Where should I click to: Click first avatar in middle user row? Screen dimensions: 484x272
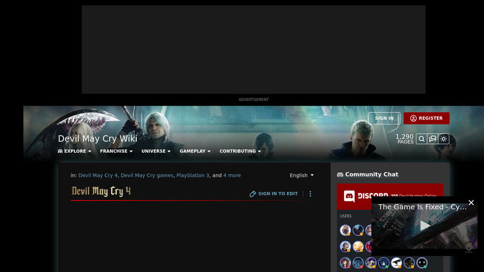click(x=345, y=247)
